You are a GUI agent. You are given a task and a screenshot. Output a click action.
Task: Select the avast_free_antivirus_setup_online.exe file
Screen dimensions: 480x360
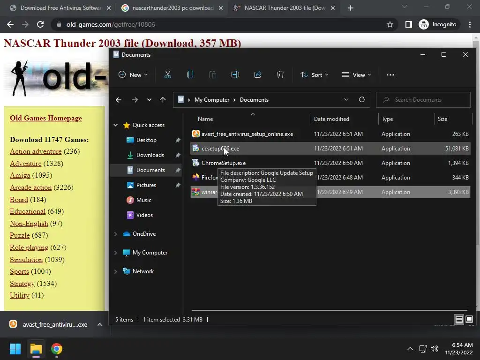[x=330, y=134]
